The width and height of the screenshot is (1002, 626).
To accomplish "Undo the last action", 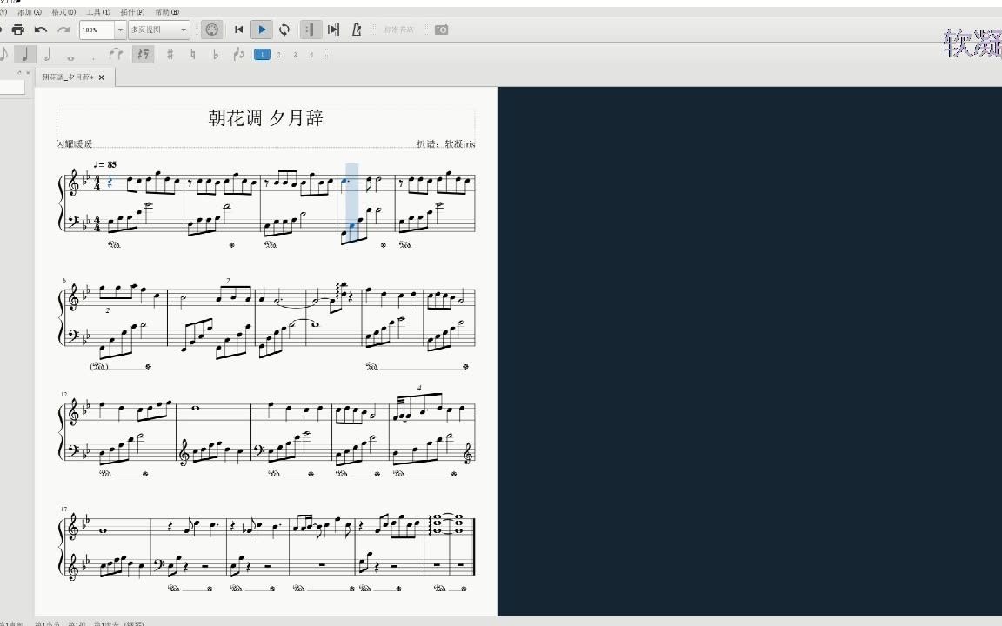I will (41, 30).
